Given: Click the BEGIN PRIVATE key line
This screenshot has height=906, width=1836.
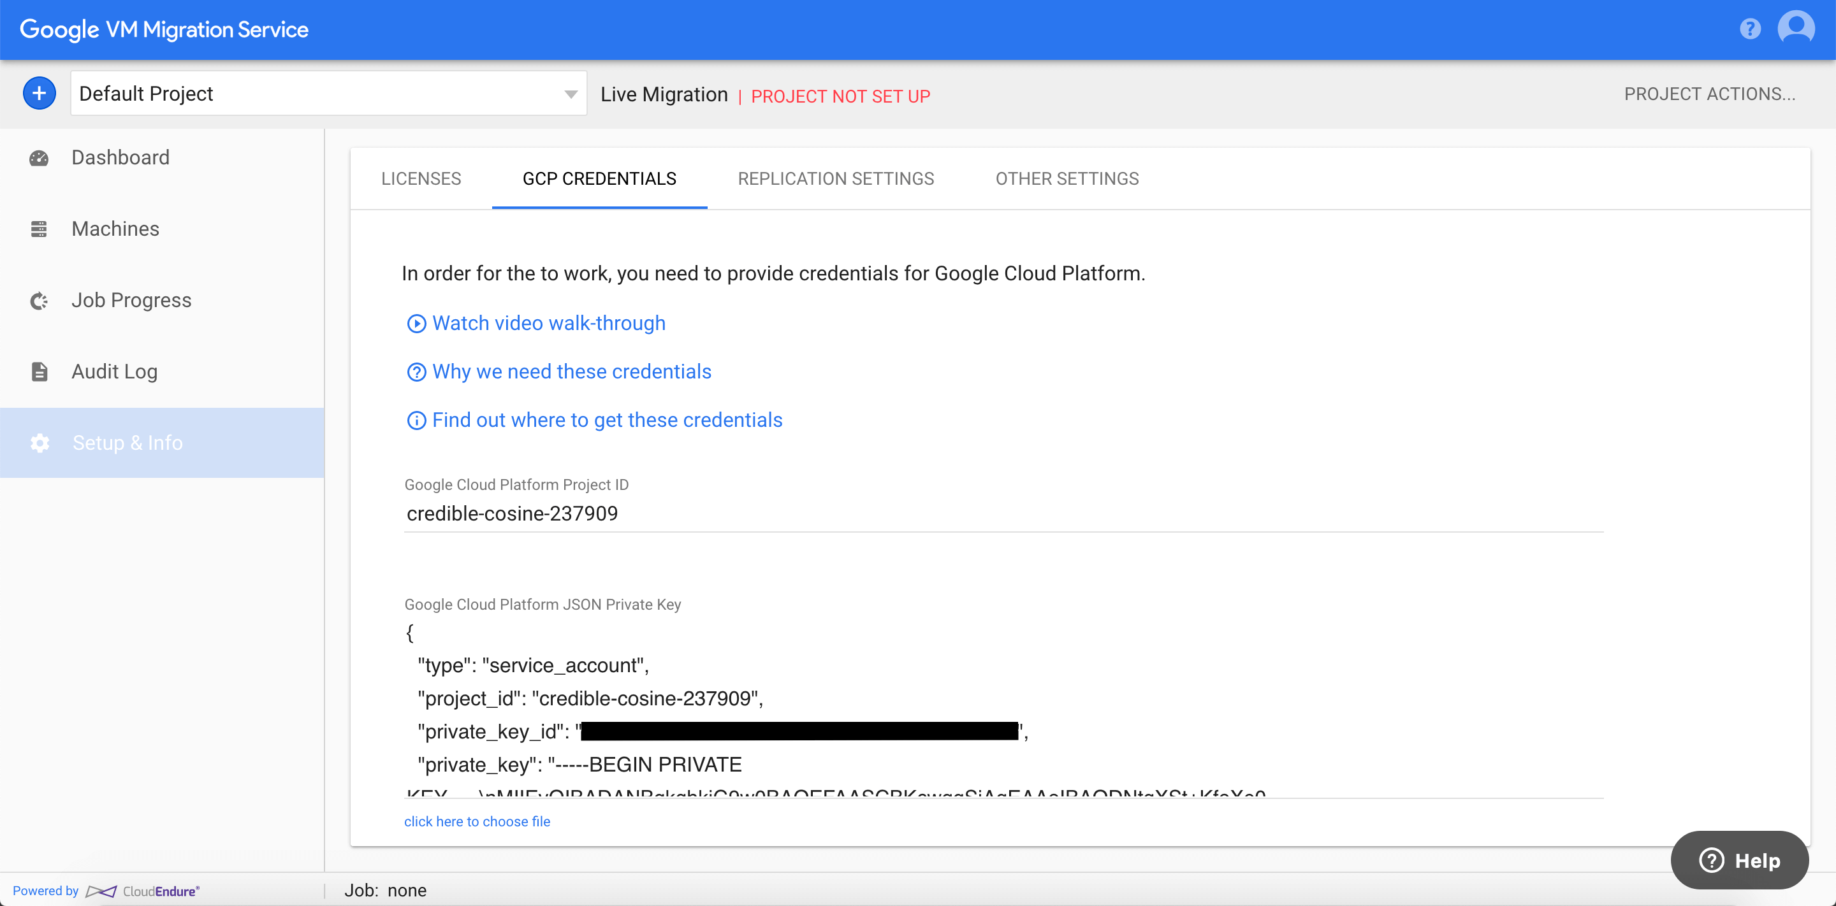Looking at the screenshot, I should (579, 765).
